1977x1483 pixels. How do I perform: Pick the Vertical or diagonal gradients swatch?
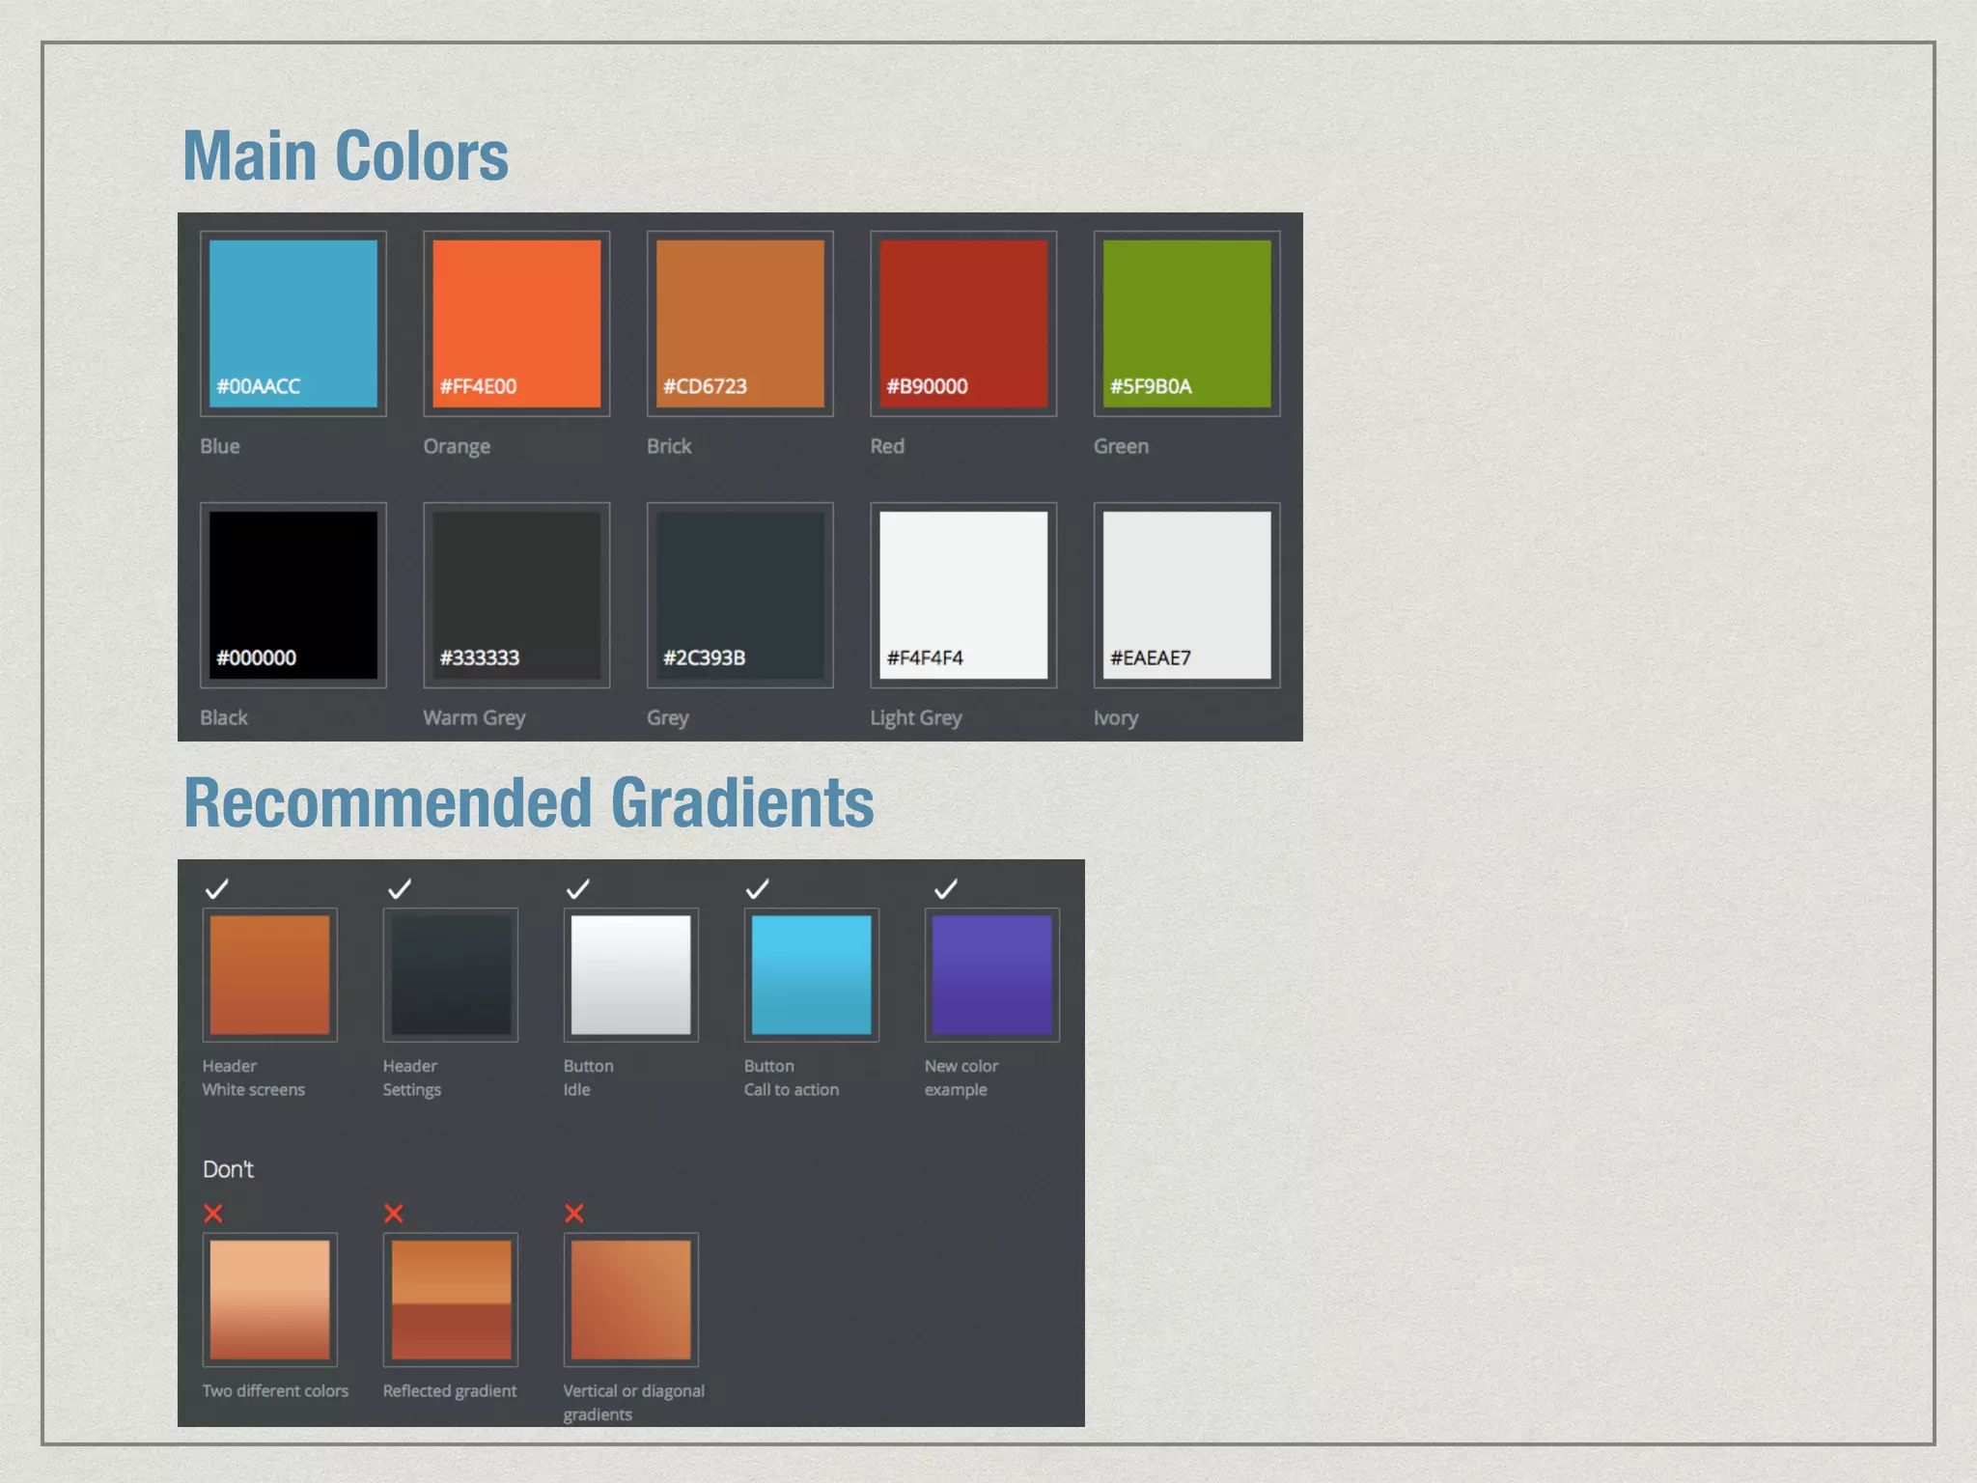(x=631, y=1300)
